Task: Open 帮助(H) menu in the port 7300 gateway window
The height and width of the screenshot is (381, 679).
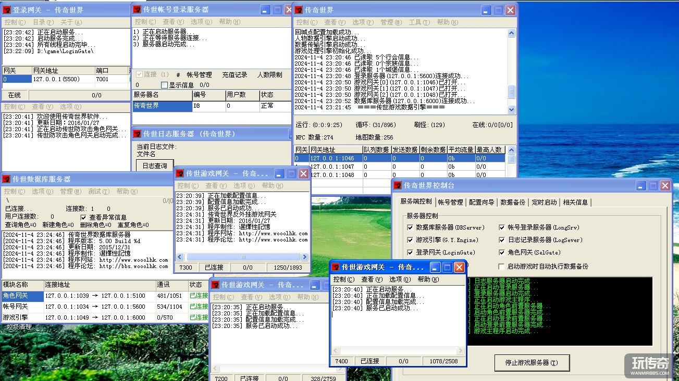Action: point(272,186)
